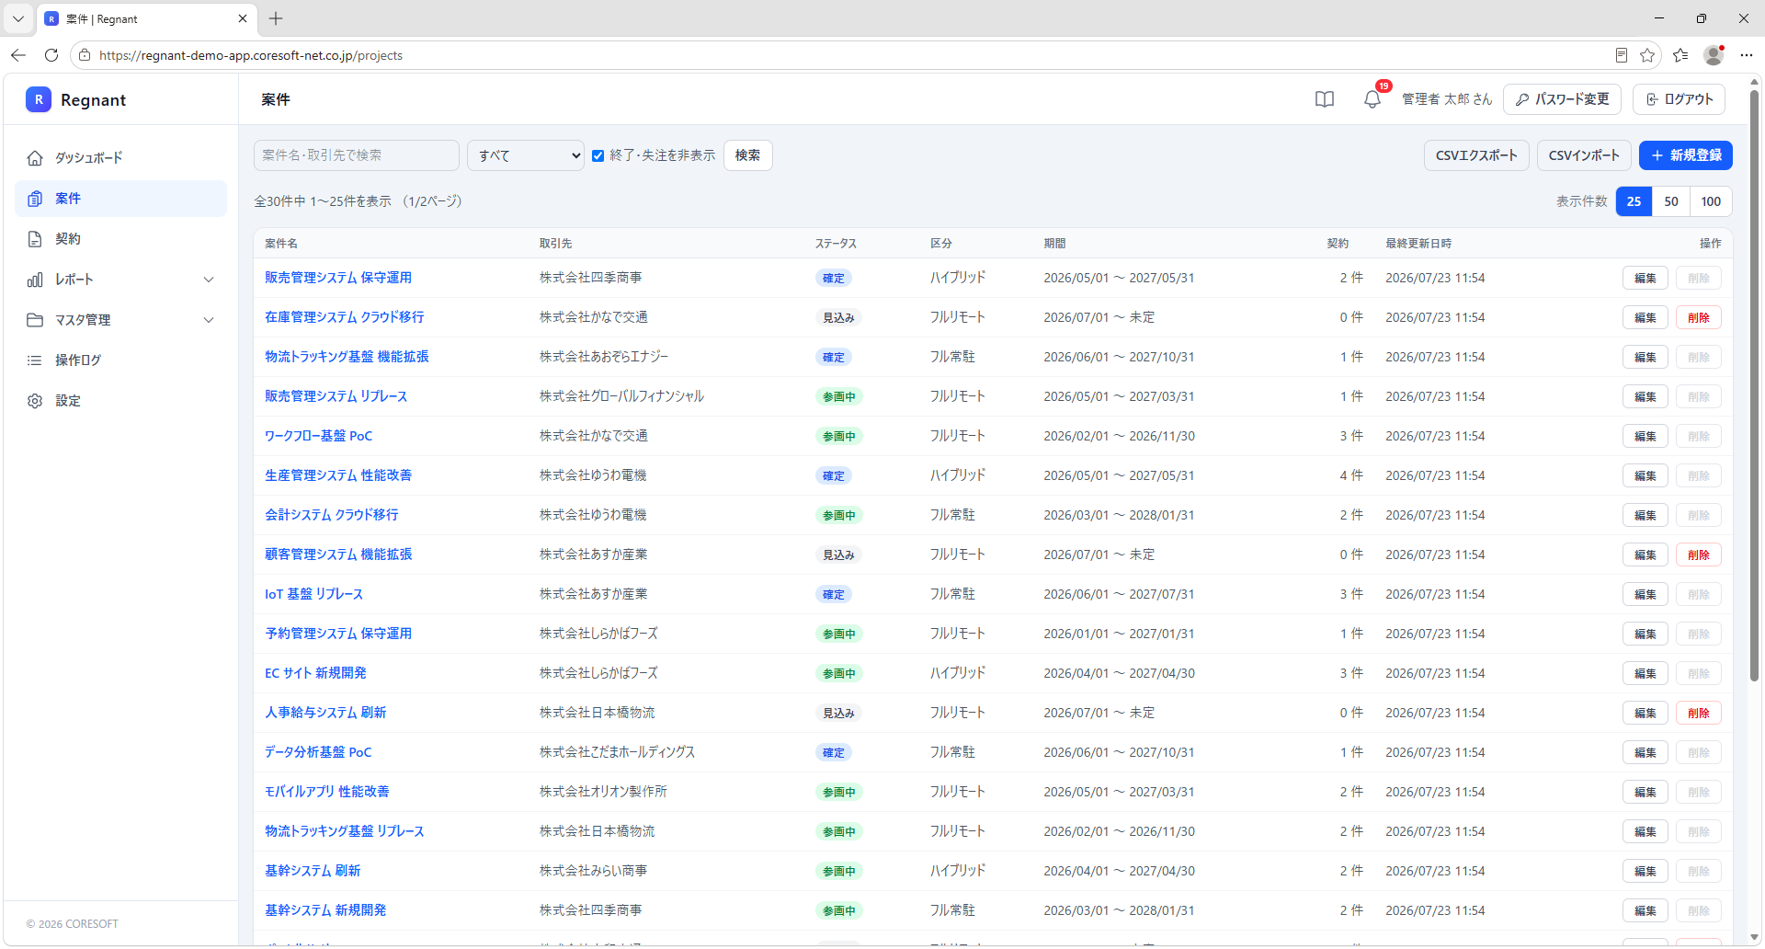Click the ログアウト button

click(x=1679, y=99)
